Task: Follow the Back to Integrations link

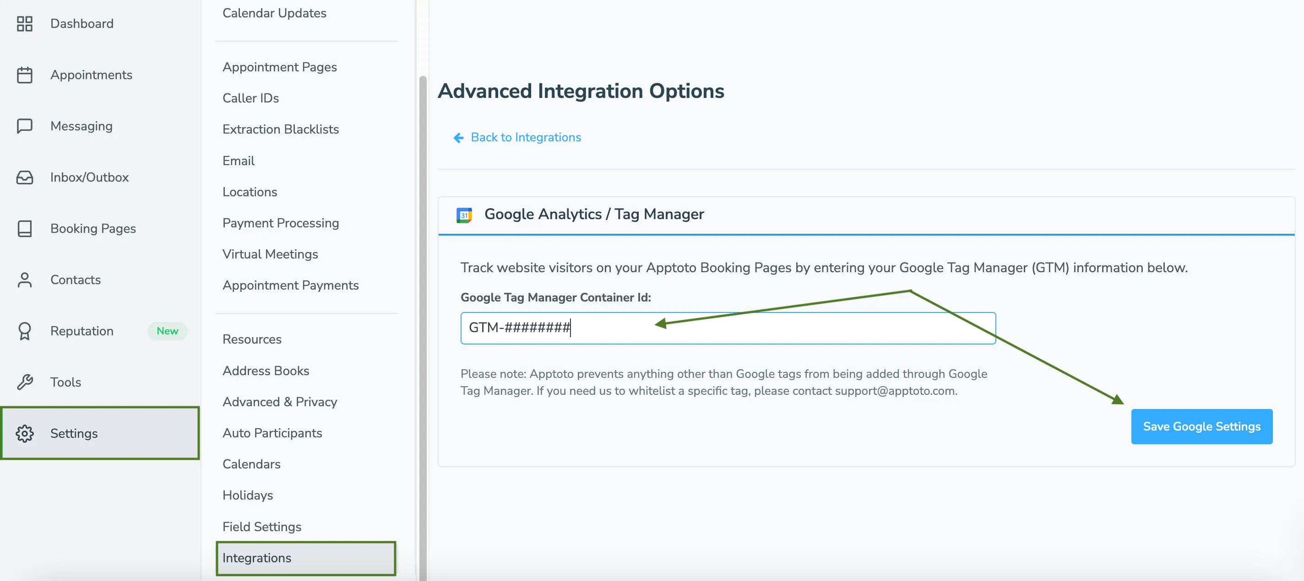Action: coord(526,137)
